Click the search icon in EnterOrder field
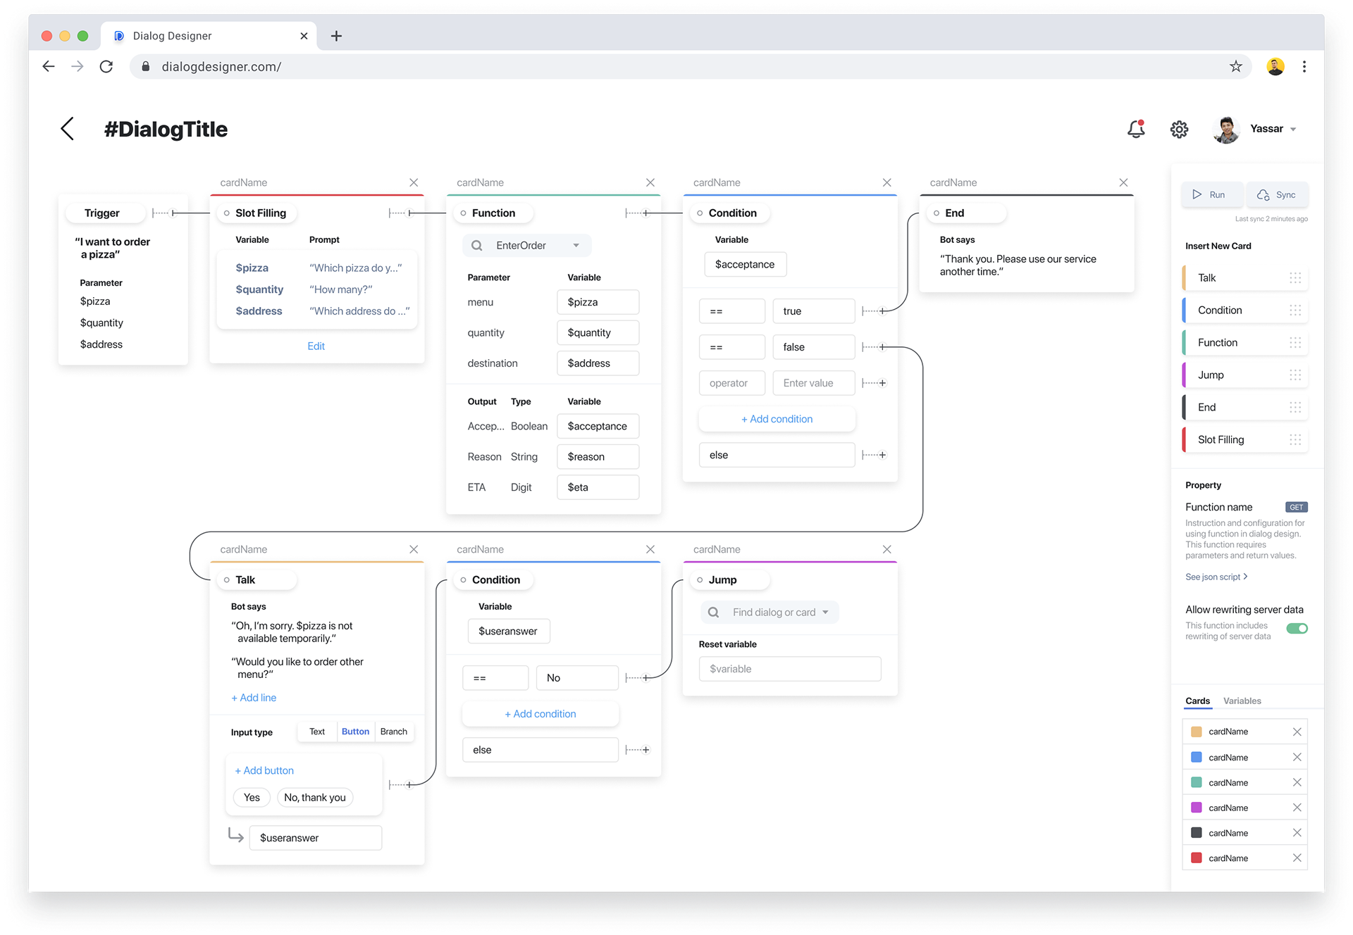This screenshot has width=1353, height=935. pos(477,245)
